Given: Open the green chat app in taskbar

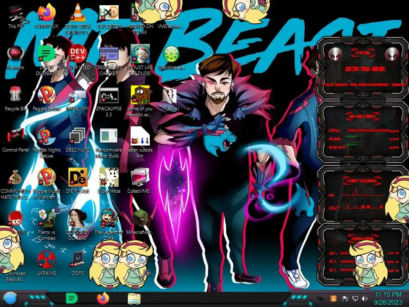Looking at the screenshot, I should point(71,298).
